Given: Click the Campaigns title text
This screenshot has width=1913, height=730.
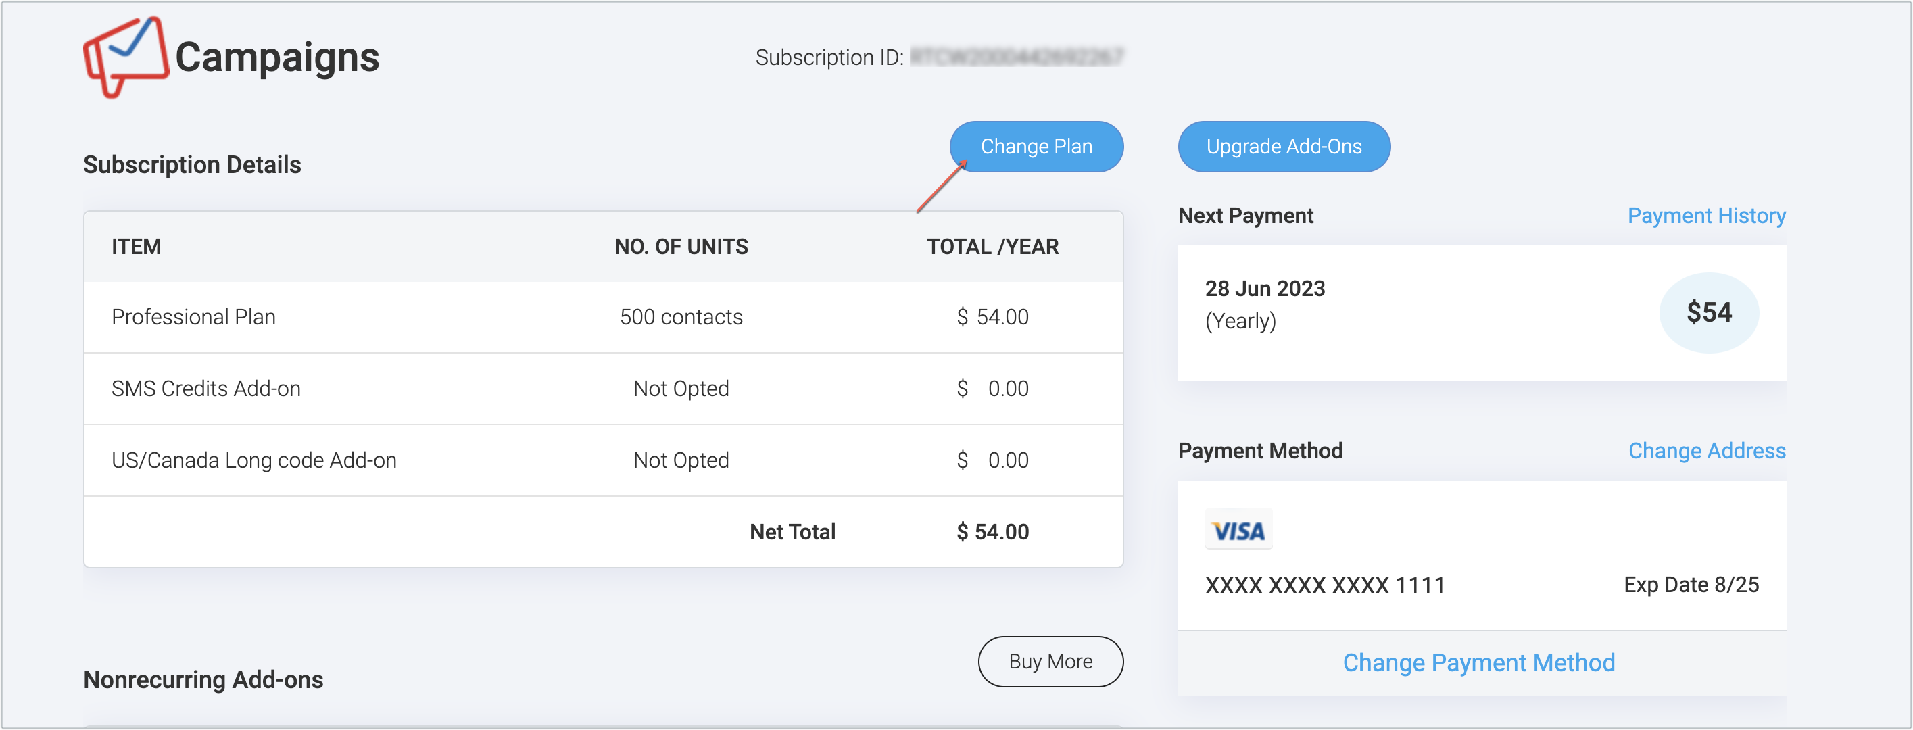Looking at the screenshot, I should [x=277, y=57].
